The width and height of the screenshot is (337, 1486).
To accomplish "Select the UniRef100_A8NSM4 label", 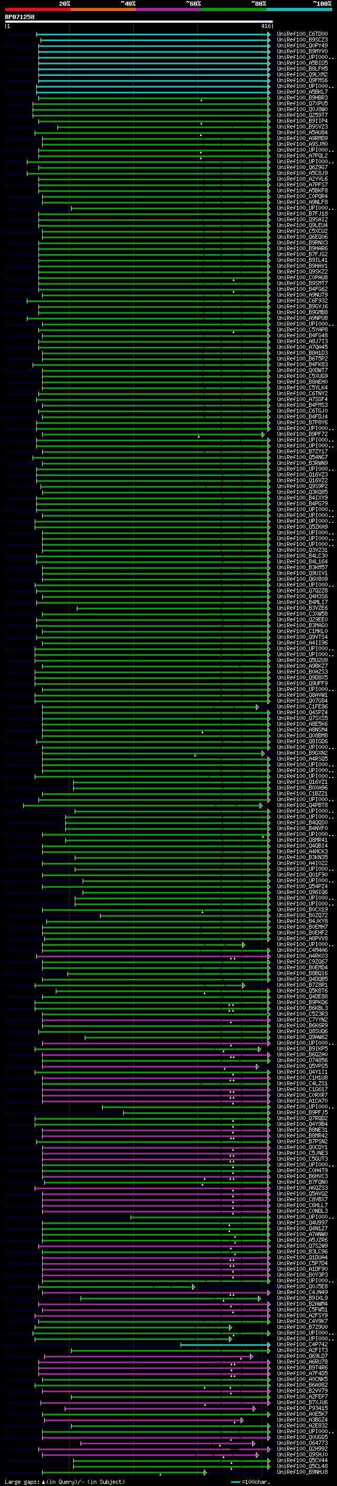I will 302,730.
